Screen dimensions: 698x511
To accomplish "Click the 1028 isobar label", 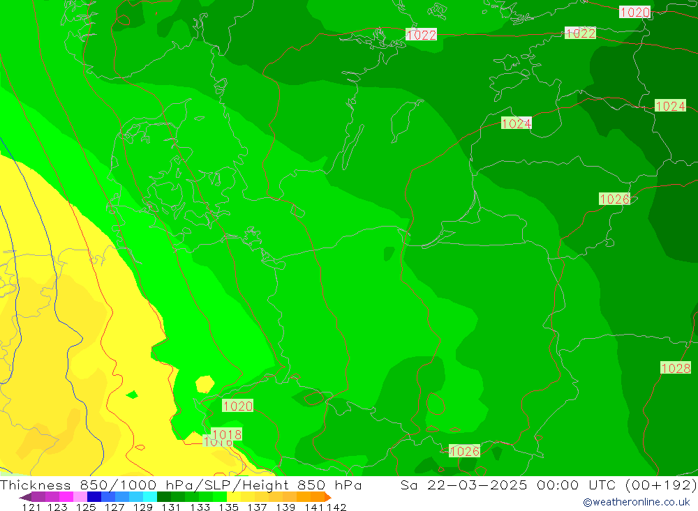I will (676, 368).
